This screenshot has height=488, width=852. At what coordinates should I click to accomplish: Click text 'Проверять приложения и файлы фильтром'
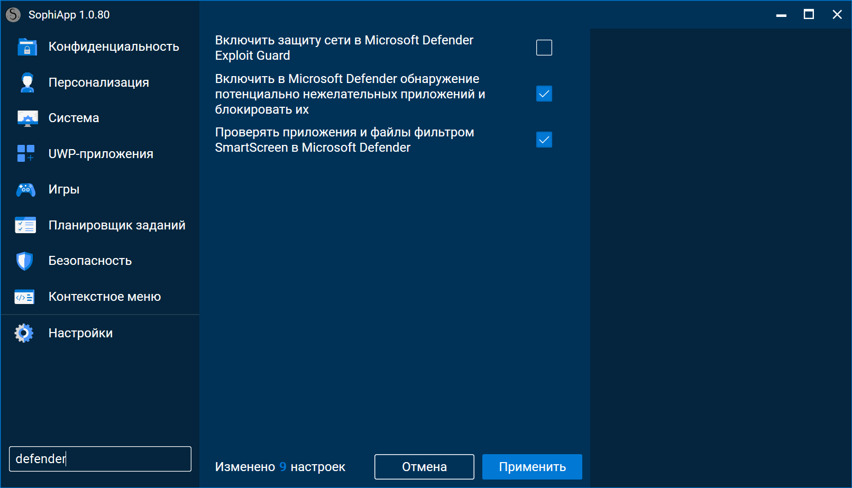point(345,132)
